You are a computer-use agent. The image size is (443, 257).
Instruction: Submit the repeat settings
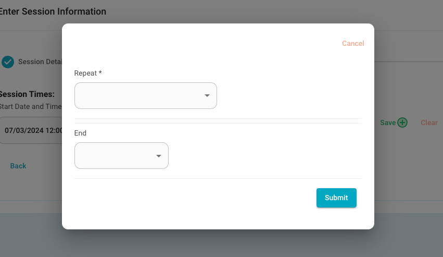(x=336, y=198)
